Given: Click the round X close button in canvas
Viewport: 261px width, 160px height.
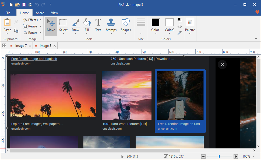Looking at the screenshot, I should (x=222, y=65).
